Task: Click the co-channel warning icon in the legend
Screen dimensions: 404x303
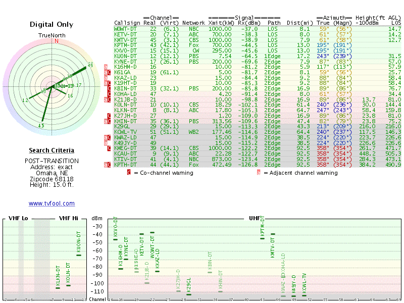Action: point(129,172)
